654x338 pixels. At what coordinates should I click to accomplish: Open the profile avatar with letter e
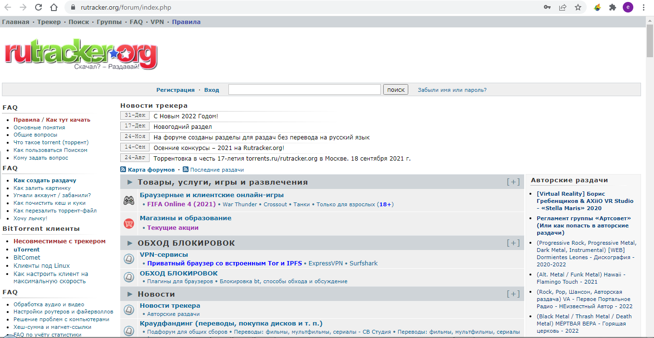[628, 7]
